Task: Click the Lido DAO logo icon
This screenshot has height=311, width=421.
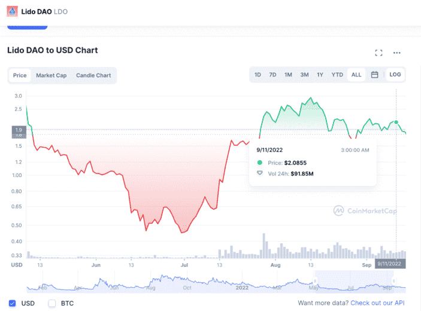Action: pos(12,11)
